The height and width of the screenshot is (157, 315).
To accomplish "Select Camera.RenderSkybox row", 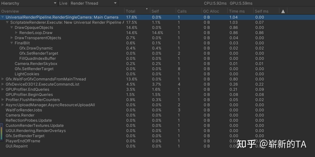I will click(x=157, y=64).
